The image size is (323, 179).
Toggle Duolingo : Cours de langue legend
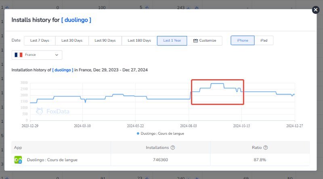(160, 133)
